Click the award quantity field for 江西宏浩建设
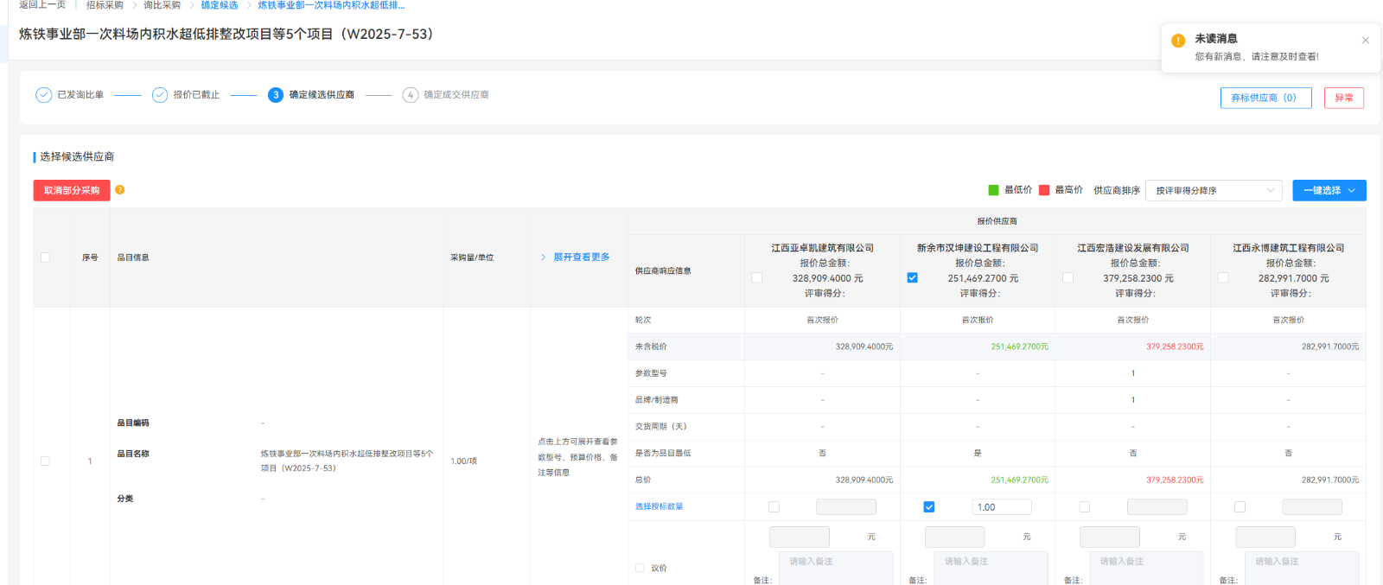This screenshot has height=585, width=1383. click(x=1157, y=507)
